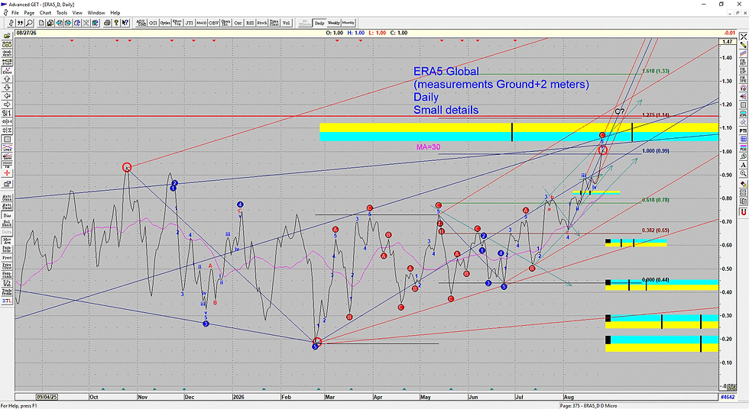Add the Stoch study
The image size is (749, 409).
tap(261, 22)
